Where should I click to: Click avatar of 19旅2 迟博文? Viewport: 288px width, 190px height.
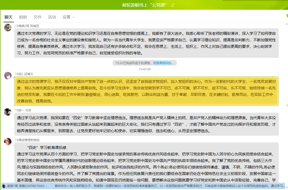point(8,76)
